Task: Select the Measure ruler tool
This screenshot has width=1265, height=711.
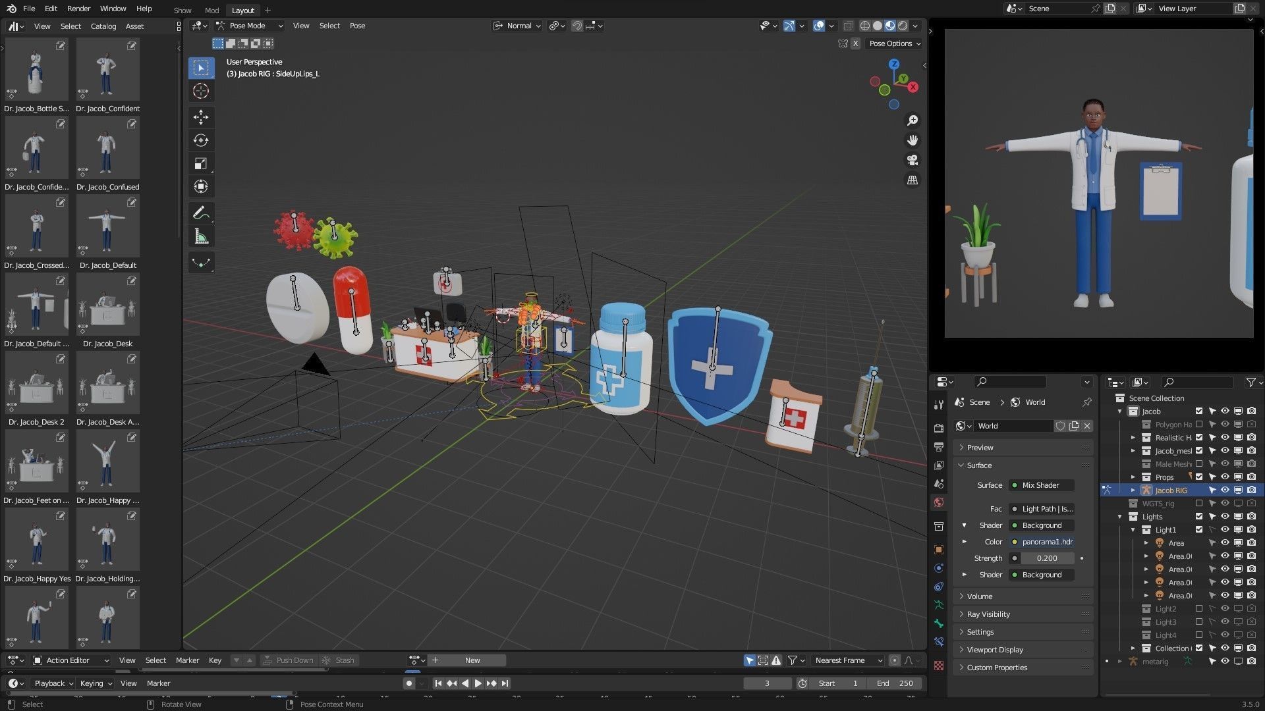Action: 201,236
